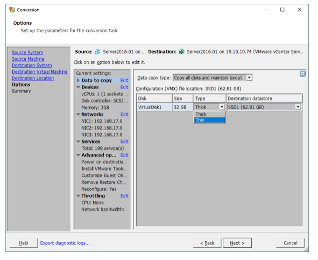This screenshot has height=260, width=318.
Task: Open the Destination Virtual Machine step
Action: tap(39, 72)
